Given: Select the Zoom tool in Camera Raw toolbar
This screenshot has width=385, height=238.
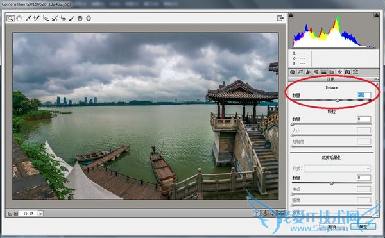Looking at the screenshot, I should (10, 18).
